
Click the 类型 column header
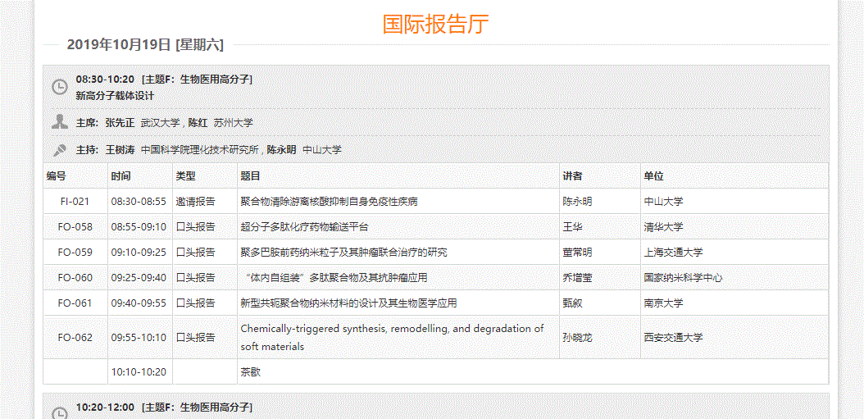click(186, 176)
